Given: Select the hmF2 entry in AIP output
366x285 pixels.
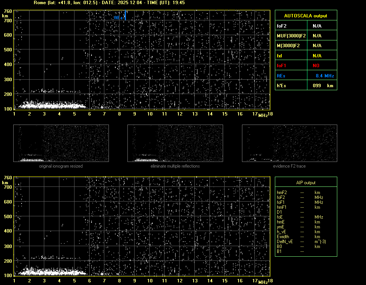Looking at the screenshot, I should pyautogui.click(x=282, y=193).
